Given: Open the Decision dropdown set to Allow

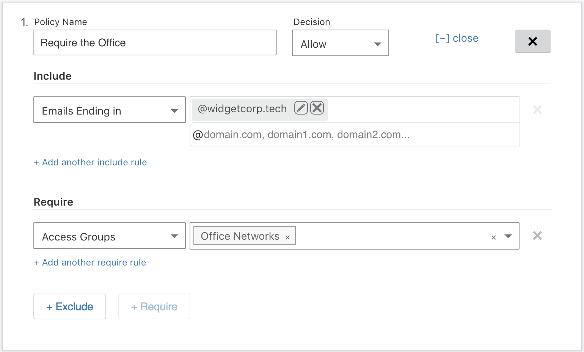Looking at the screenshot, I should pyautogui.click(x=340, y=43).
